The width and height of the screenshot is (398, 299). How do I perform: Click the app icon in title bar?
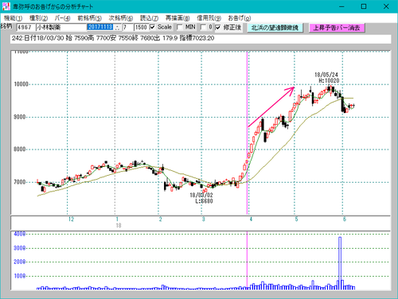tap(6, 6)
